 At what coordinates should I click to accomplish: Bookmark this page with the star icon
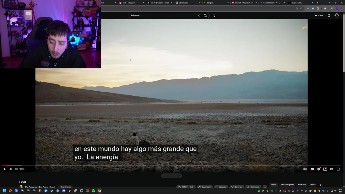point(301,8)
